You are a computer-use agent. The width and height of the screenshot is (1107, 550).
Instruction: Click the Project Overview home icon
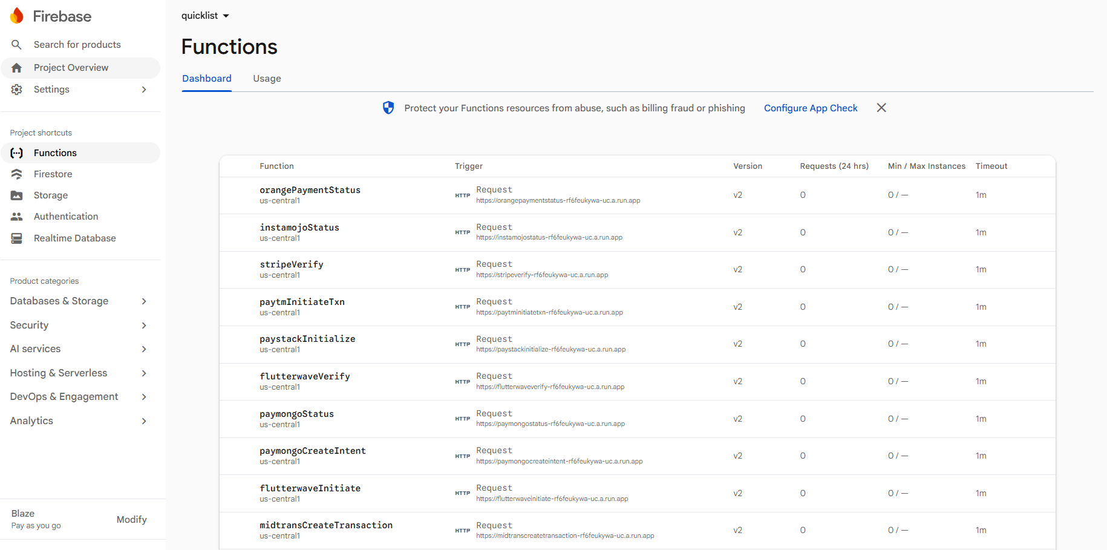click(16, 68)
